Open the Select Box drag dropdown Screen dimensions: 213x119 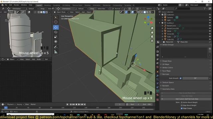click(x=103, y=9)
